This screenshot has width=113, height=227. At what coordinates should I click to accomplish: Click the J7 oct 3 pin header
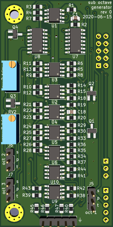[x=10, y=190]
